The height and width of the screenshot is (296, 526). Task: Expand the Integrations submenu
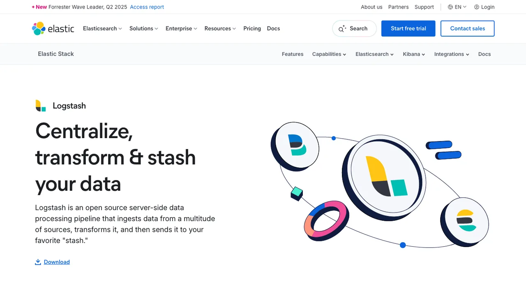(452, 54)
